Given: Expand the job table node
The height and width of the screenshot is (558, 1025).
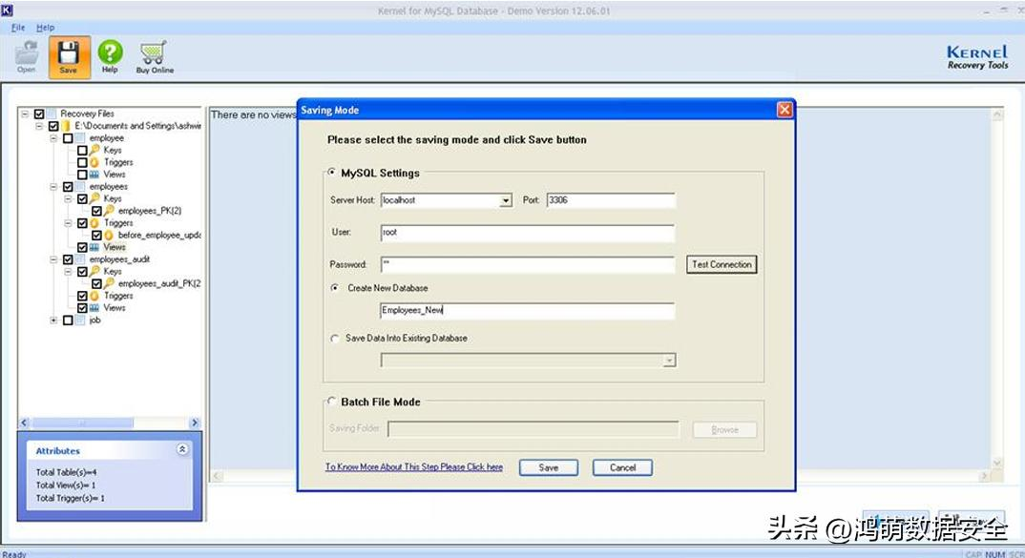Looking at the screenshot, I should coord(53,320).
